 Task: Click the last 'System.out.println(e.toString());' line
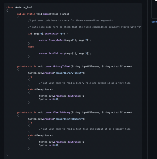coord(61,142)
